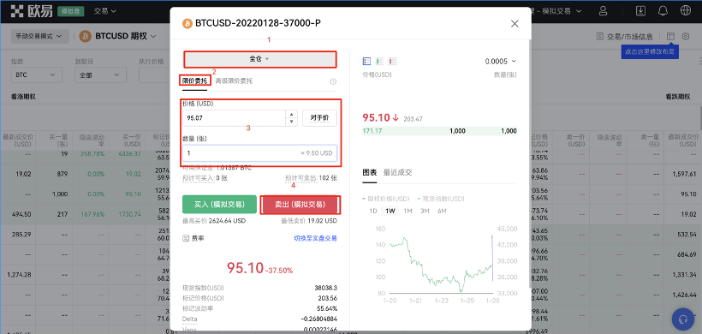Image resolution: width=702 pixels, height=334 pixels.
Task: Switch to the 最近成交 tab
Action: (397, 172)
